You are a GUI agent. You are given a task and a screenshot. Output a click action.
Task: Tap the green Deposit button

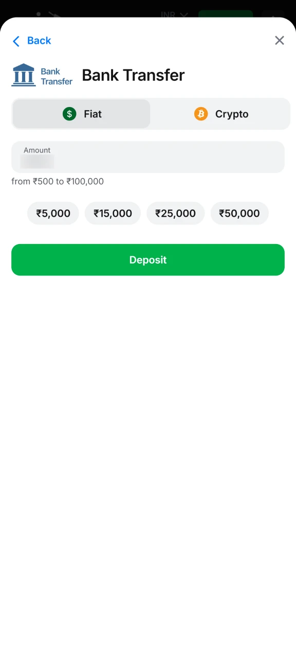[x=148, y=259]
